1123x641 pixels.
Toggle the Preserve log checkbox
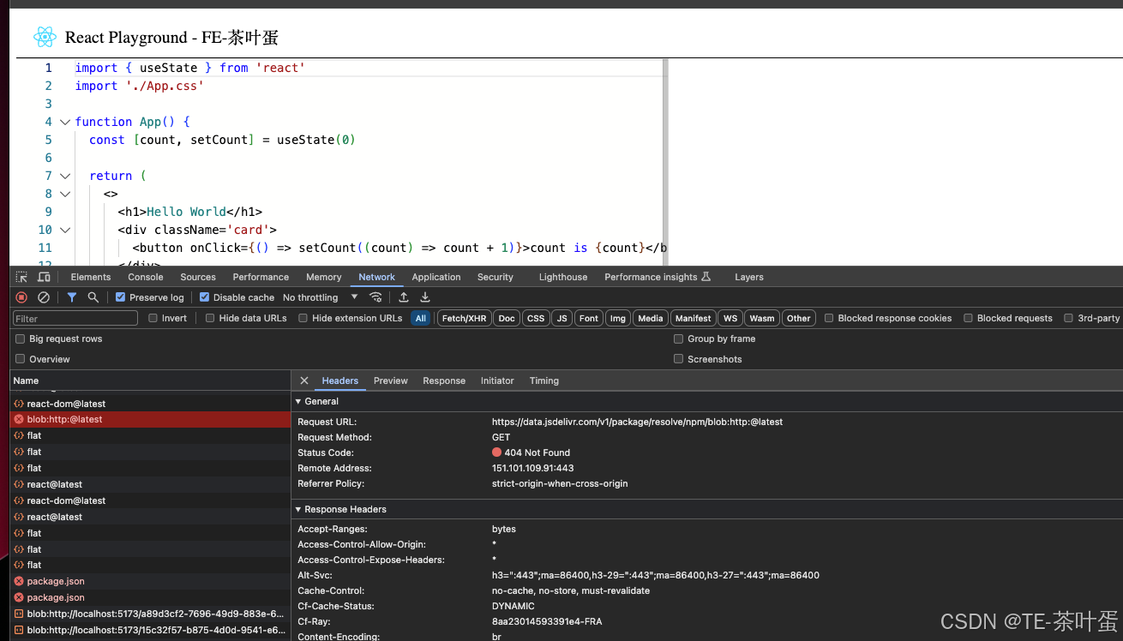(121, 297)
